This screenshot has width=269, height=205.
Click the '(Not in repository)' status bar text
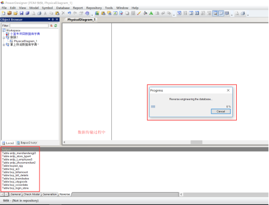(x=25, y=200)
